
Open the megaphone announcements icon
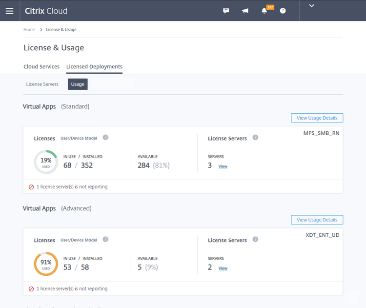245,11
